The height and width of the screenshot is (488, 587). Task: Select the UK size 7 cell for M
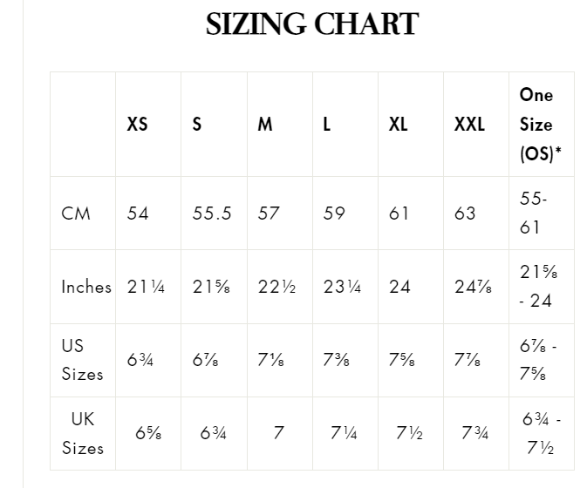pyautogui.click(x=278, y=433)
